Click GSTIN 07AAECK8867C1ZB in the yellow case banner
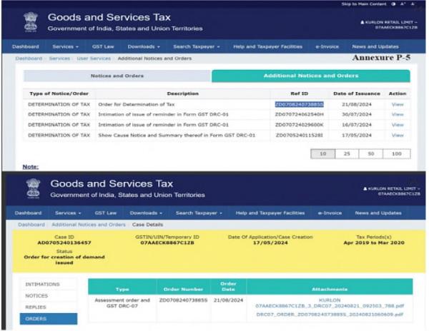Image resolution: width=429 pixels, height=331 pixels. (167, 243)
